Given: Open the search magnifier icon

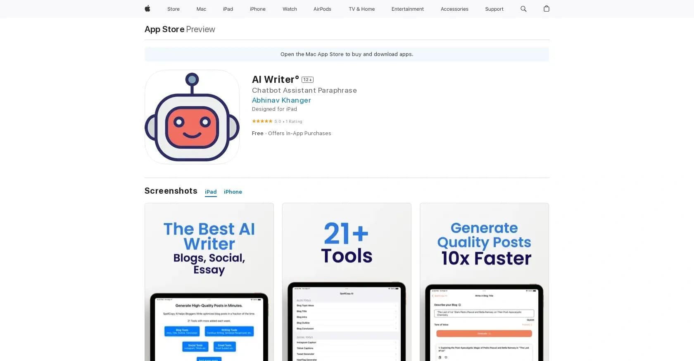Looking at the screenshot, I should point(523,9).
